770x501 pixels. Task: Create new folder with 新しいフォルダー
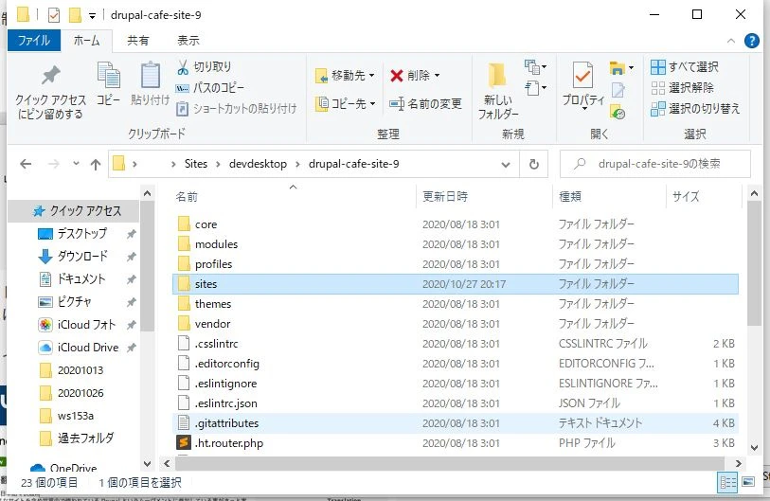pos(497,91)
